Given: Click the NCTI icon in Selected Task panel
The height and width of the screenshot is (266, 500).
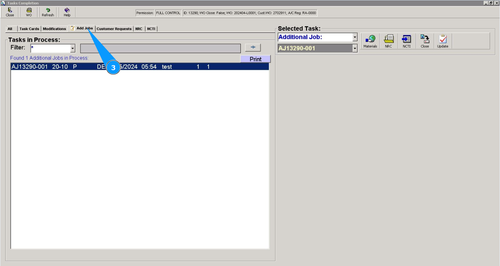Looking at the screenshot, I should click(x=407, y=41).
